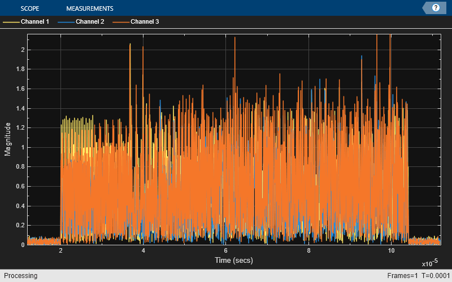Click the Magnitude y-axis label
Viewport: 452px width, 282px height.
[7, 139]
